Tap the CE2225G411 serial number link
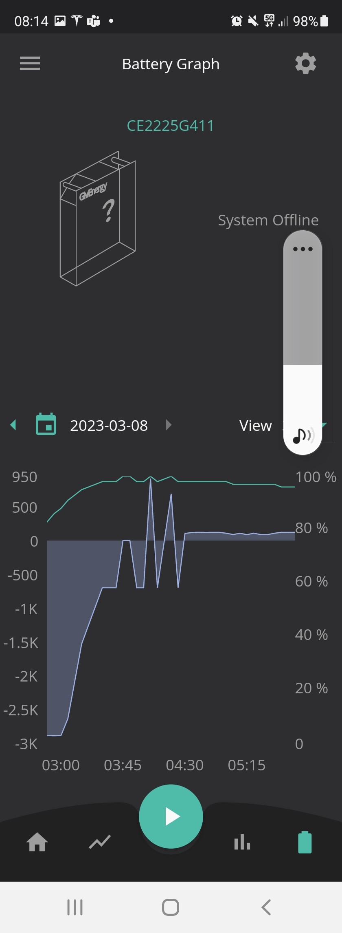The image size is (342, 933). coord(171,126)
